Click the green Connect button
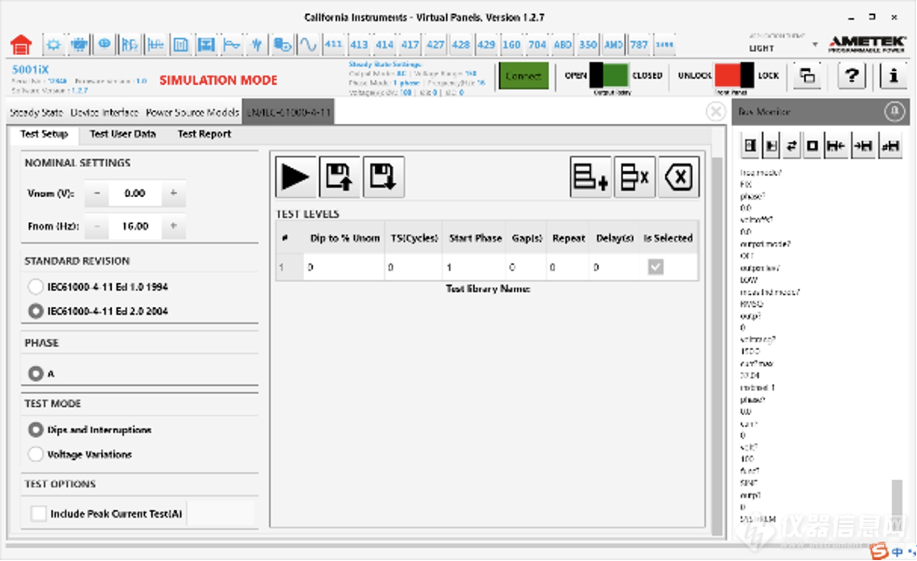The width and height of the screenshot is (917, 561). pyautogui.click(x=523, y=76)
